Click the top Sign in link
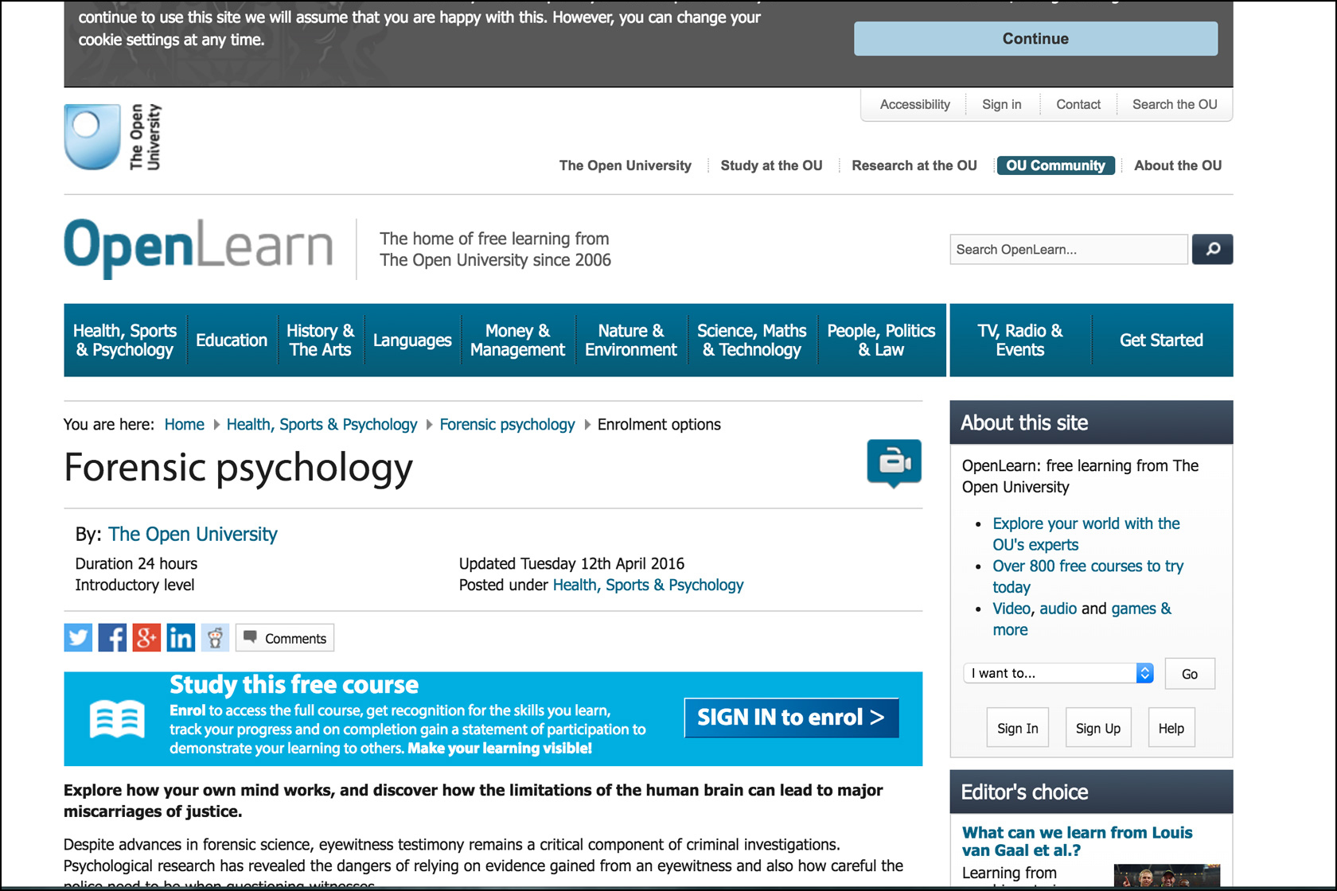The width and height of the screenshot is (1337, 891). [1001, 104]
